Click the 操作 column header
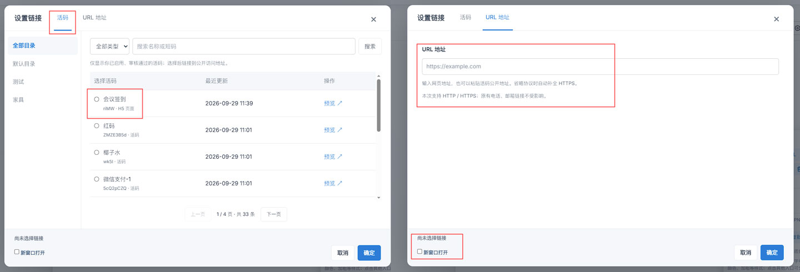Viewport: 800px width, 272px height. tap(329, 81)
